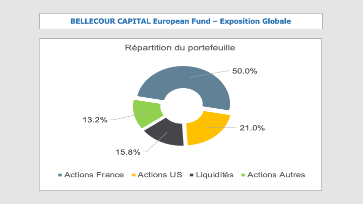Select the Actions US legend text
363x204 pixels.
coord(160,175)
